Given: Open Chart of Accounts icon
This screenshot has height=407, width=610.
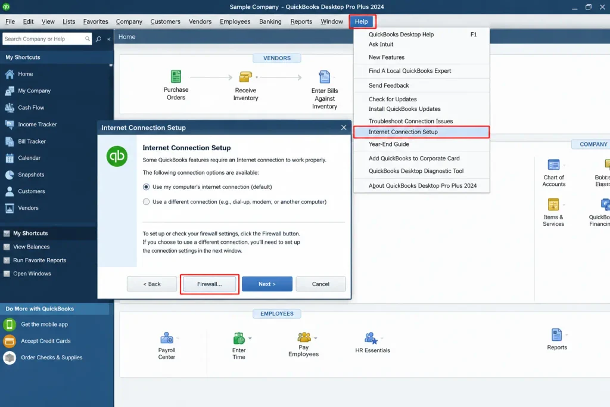Looking at the screenshot, I should coord(553,165).
